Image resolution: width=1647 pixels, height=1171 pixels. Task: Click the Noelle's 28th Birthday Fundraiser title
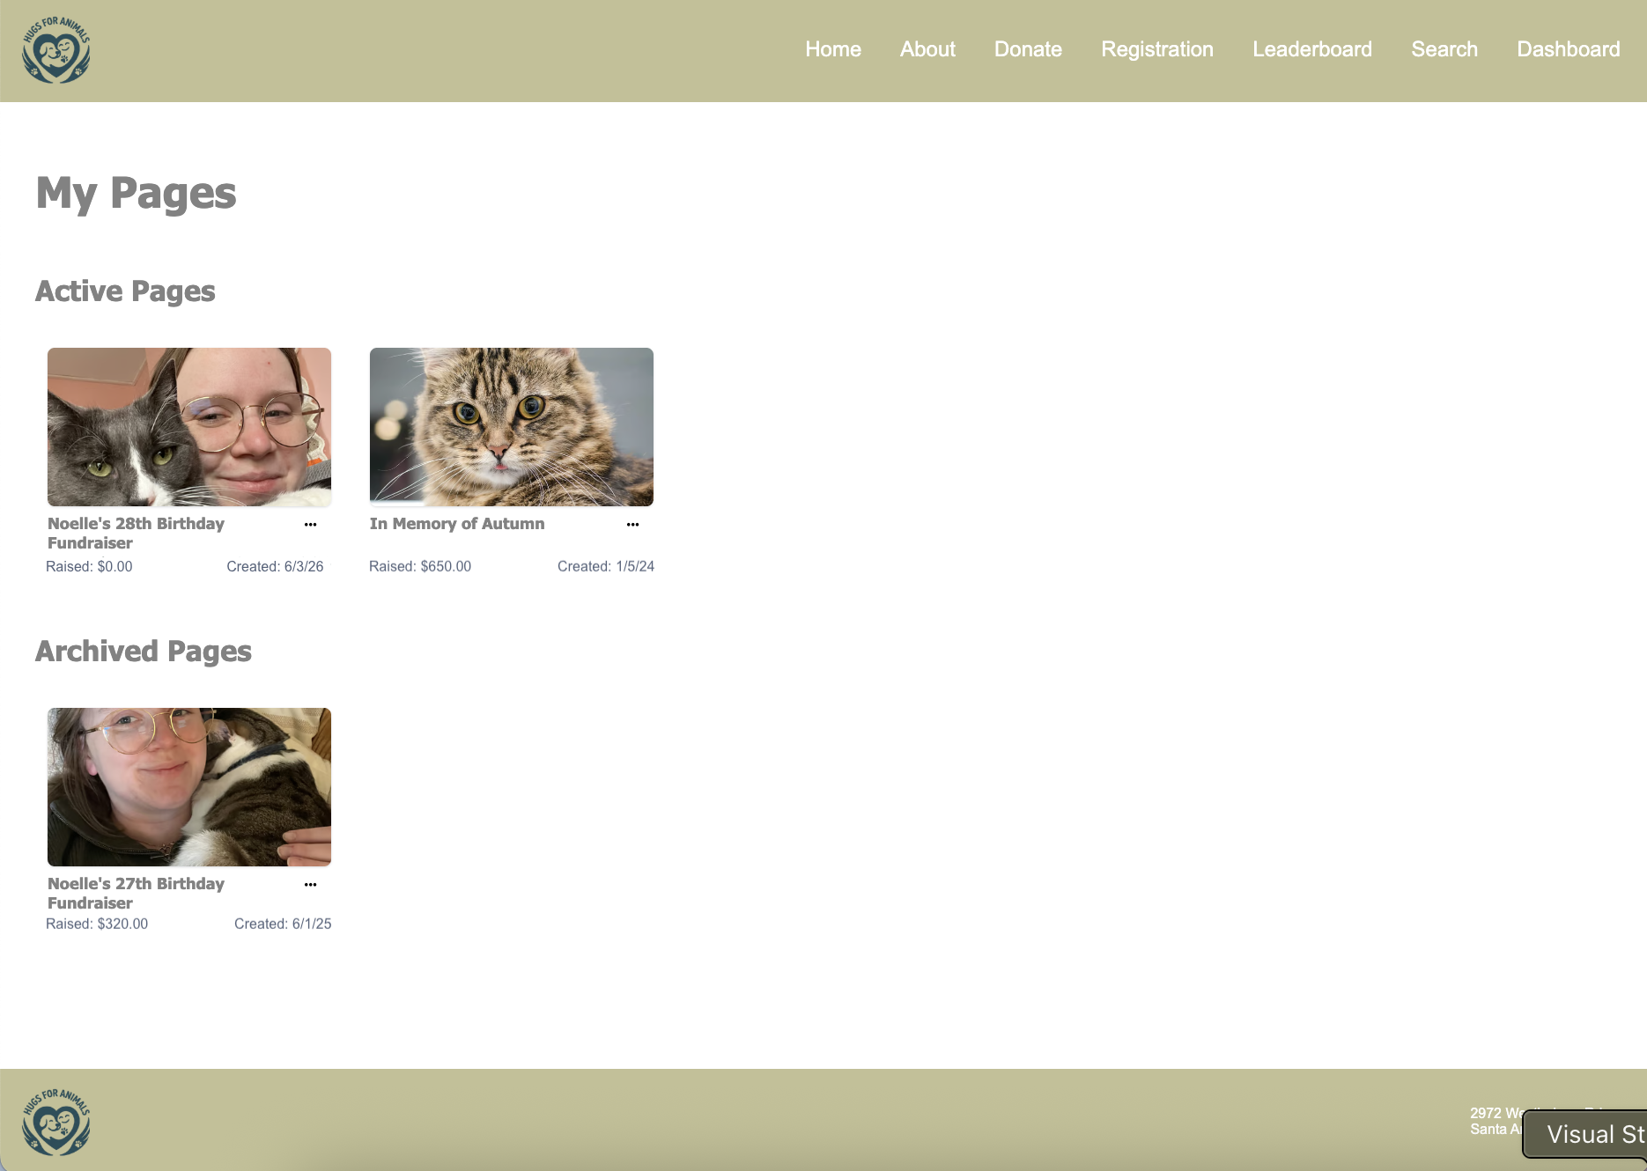(136, 534)
